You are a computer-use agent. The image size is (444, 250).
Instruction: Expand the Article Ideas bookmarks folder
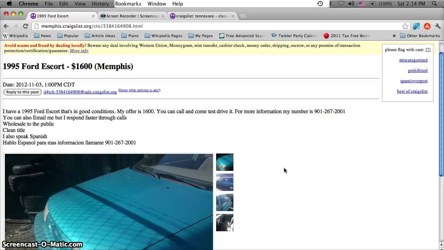[100, 36]
